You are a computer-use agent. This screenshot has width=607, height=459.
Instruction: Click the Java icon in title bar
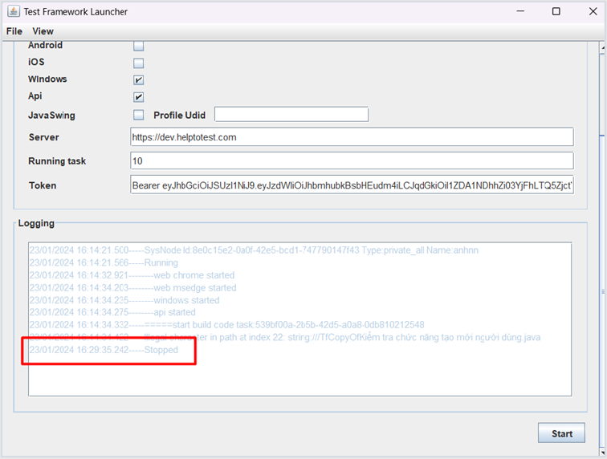14,12
